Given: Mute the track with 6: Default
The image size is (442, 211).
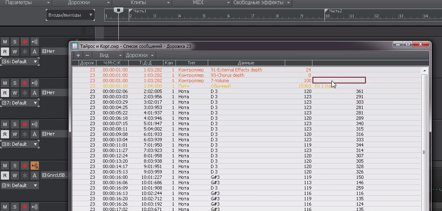Looking at the screenshot, I should (x=5, y=42).
